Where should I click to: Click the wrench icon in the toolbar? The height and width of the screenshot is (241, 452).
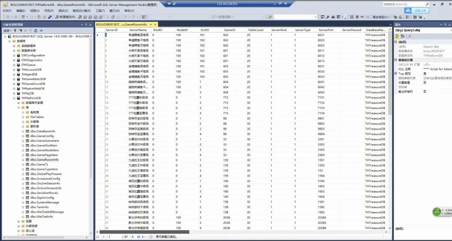point(327,17)
